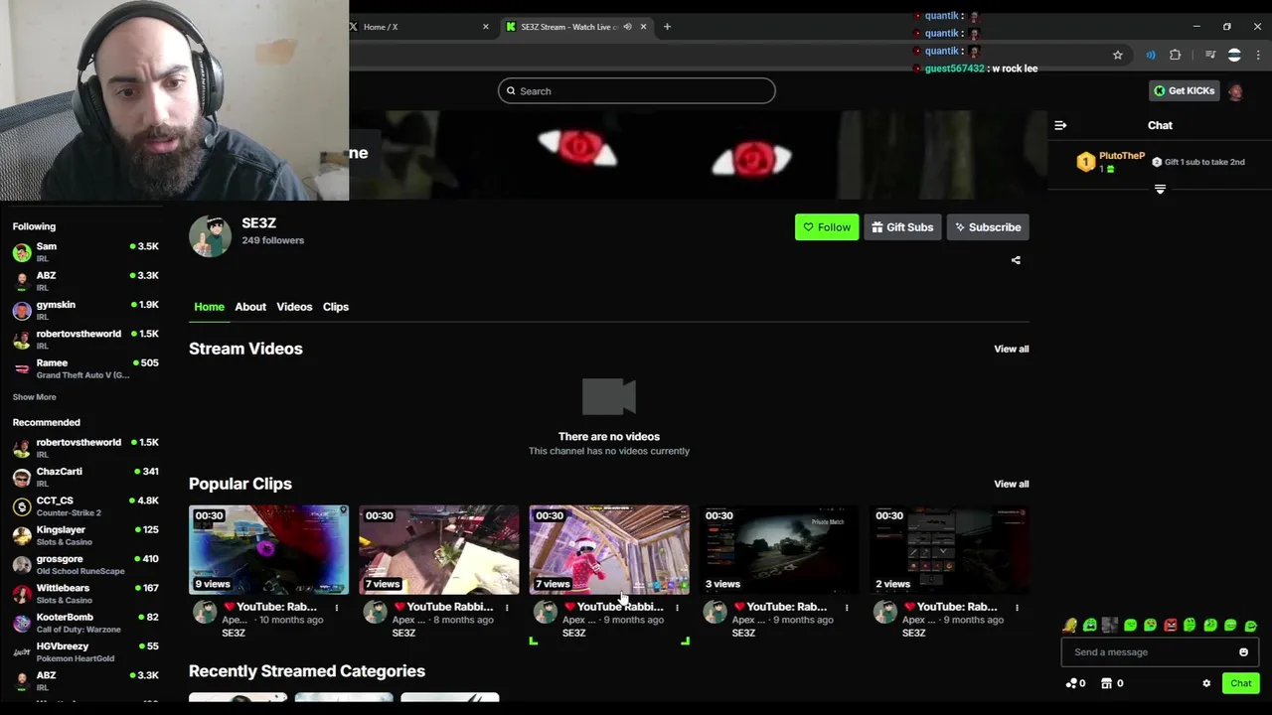Open options menu on the 2 views clip
Image resolution: width=1272 pixels, height=715 pixels.
1017,607
